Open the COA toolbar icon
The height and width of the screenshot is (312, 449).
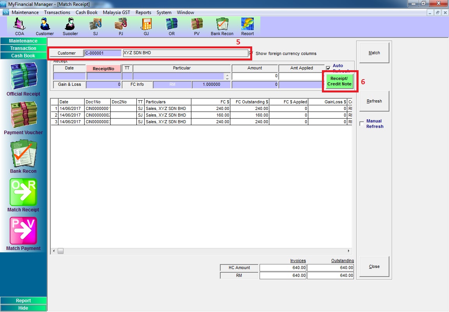(x=19, y=26)
